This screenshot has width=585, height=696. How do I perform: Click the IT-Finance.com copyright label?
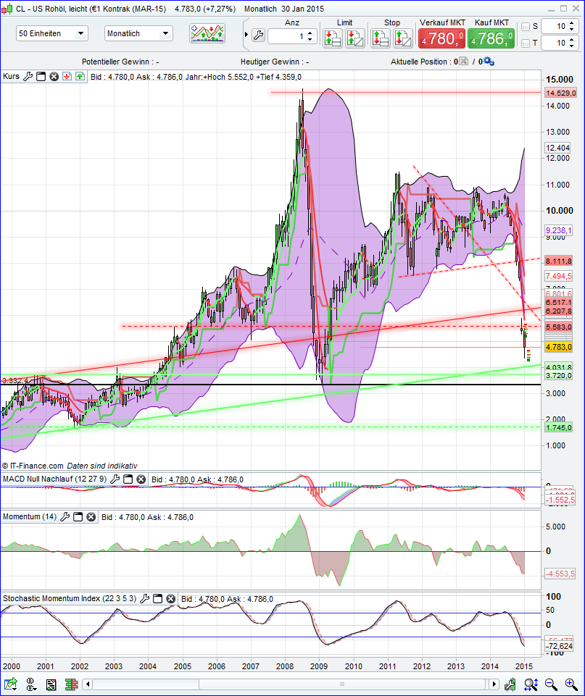point(43,466)
